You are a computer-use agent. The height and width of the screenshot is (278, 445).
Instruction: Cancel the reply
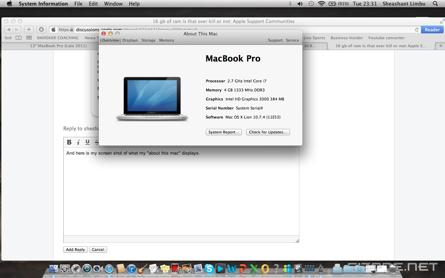coord(98,250)
